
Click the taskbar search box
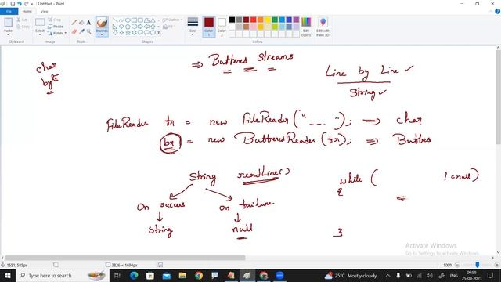tap(63, 275)
